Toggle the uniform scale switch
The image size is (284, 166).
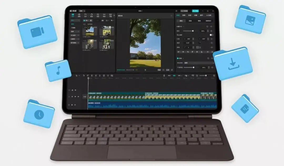tap(211, 35)
